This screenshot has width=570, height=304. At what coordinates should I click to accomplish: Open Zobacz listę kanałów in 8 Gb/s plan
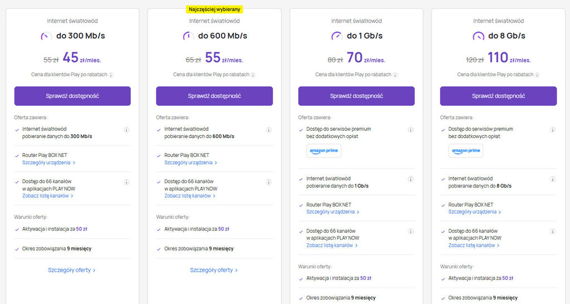click(474, 246)
